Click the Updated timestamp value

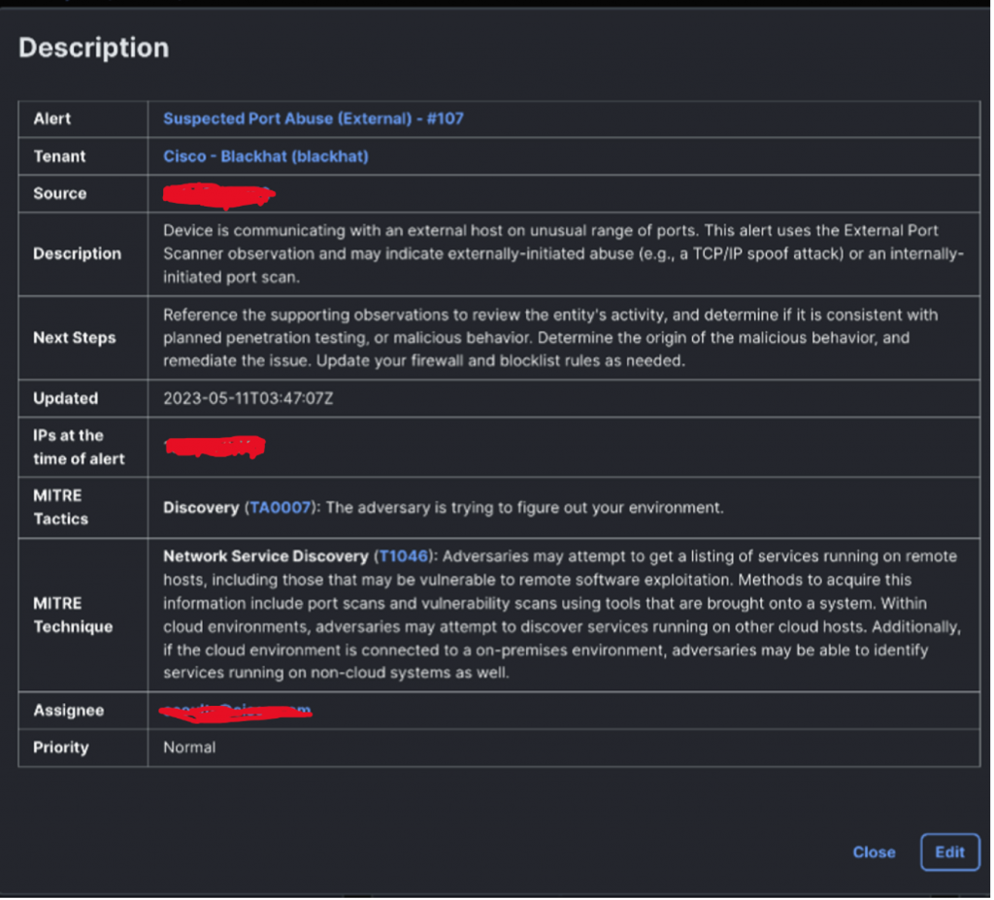(x=248, y=398)
